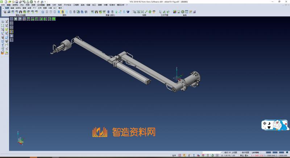Click the 绝对 XY 上视图 button

point(230,153)
